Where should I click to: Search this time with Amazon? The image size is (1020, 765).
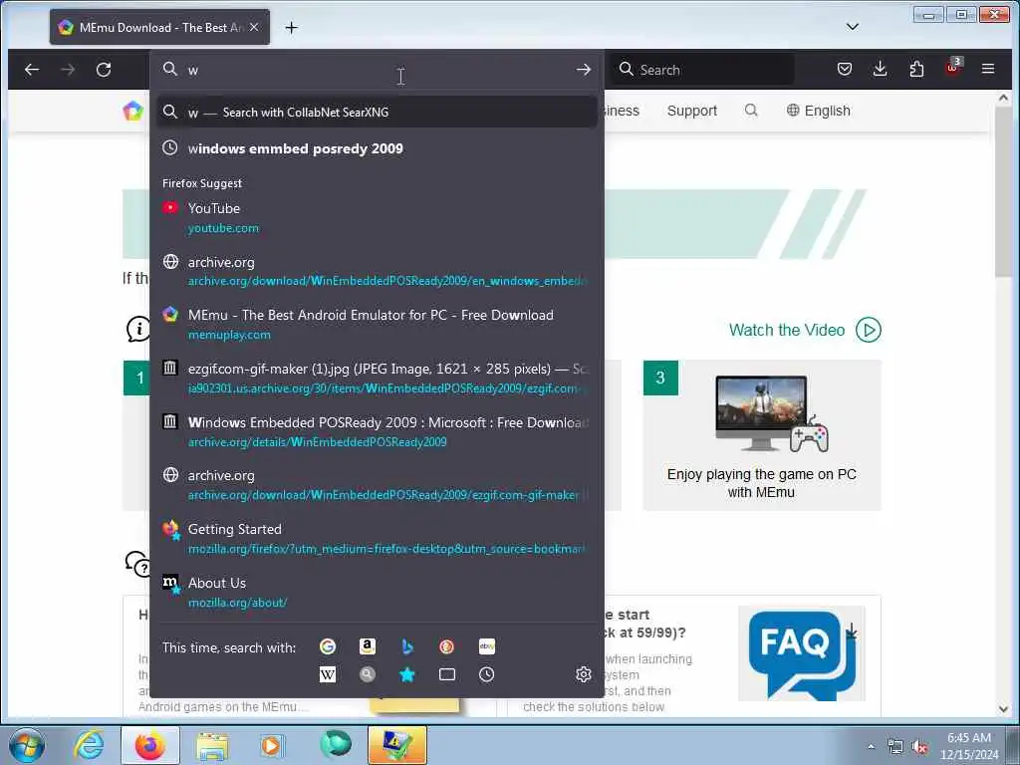(x=368, y=646)
